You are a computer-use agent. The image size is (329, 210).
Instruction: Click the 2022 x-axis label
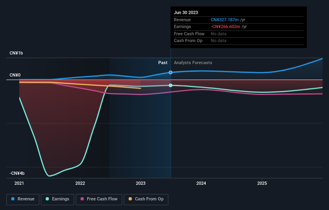[x=80, y=184]
